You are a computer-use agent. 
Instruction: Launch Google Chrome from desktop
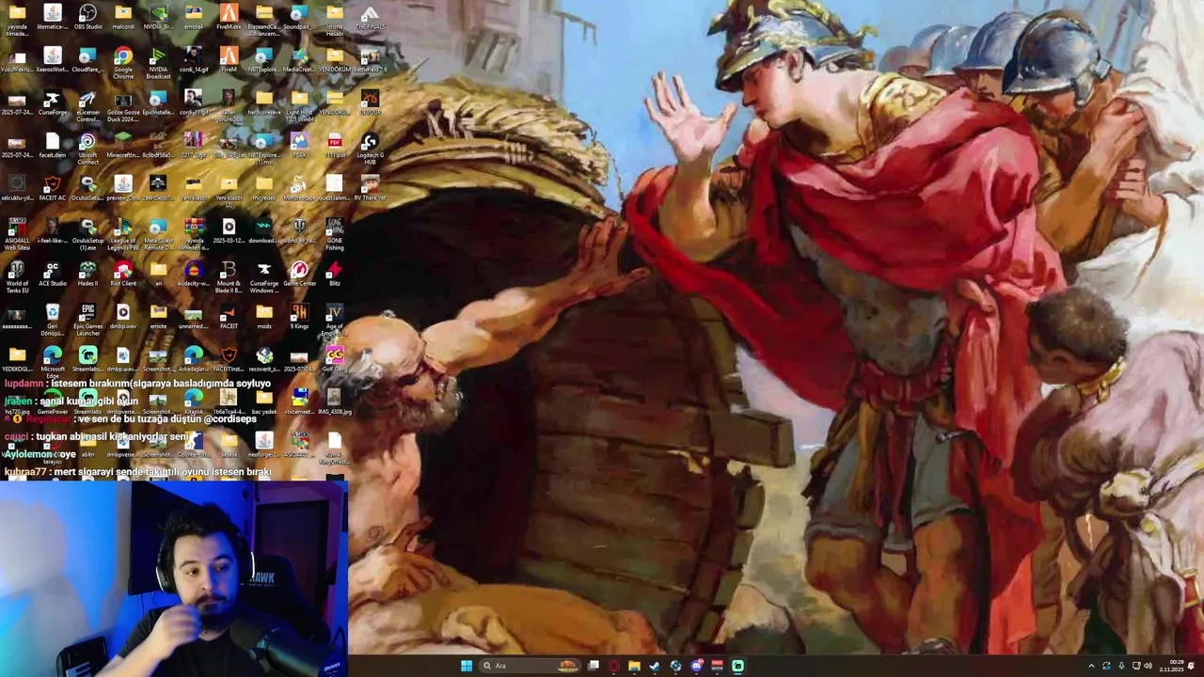point(123,61)
